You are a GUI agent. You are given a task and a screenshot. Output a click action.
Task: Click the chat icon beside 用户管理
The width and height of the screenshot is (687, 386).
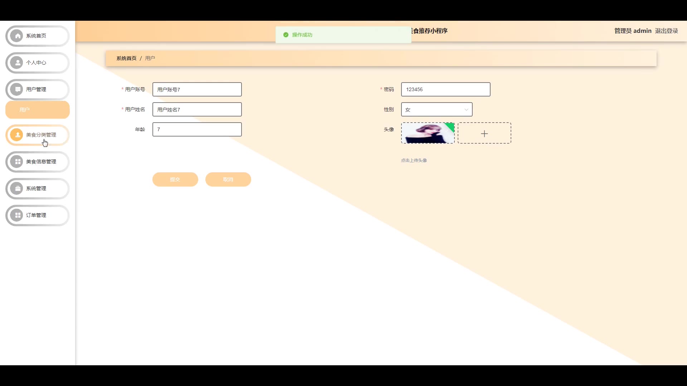[17, 89]
